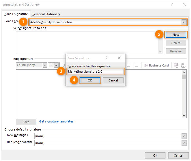Expand the Calibri (Body) font dropdown
This screenshot has height=161, width=191.
[45, 65]
